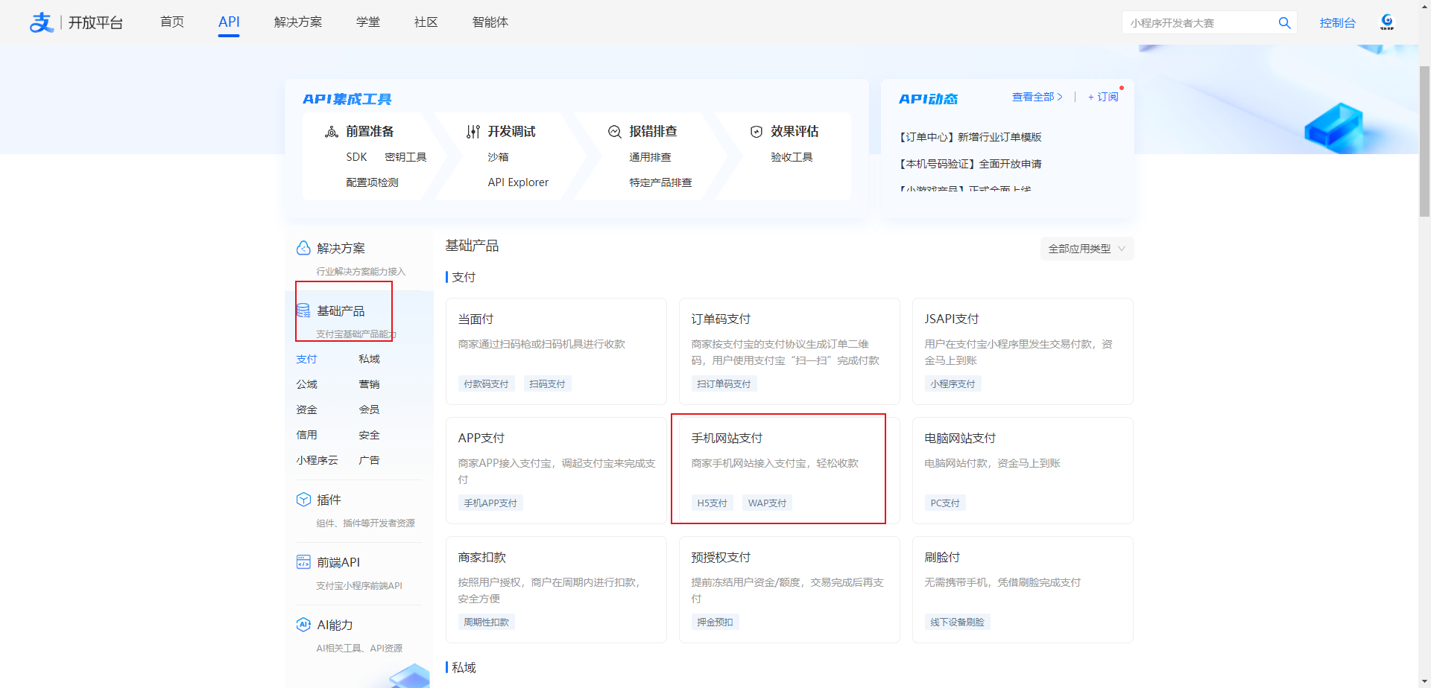Click the 插件 cube icon
Viewport: 1431px width, 688px height.
pos(303,500)
